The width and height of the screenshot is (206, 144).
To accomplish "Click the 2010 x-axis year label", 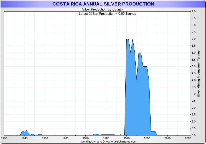I will tap(168, 138).
